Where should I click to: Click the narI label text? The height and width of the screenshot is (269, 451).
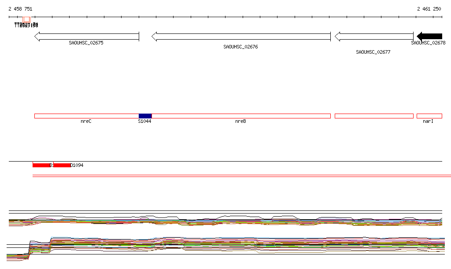[428, 121]
